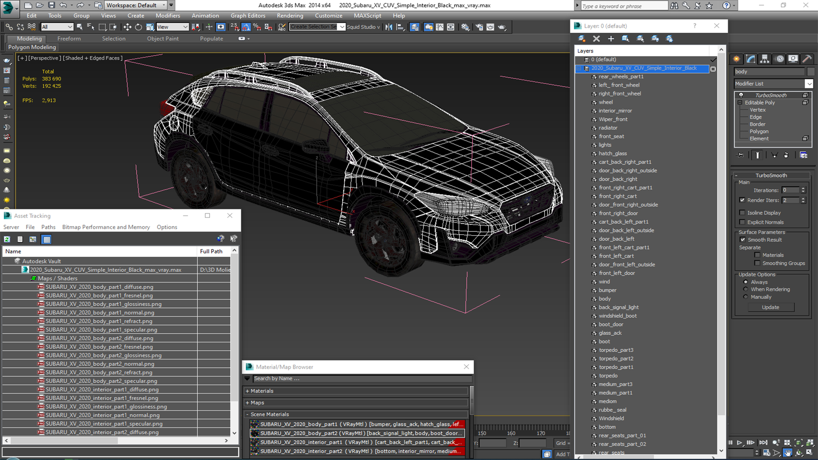Switch to the Freeform ribbon tab
The height and width of the screenshot is (460, 818).
point(69,38)
